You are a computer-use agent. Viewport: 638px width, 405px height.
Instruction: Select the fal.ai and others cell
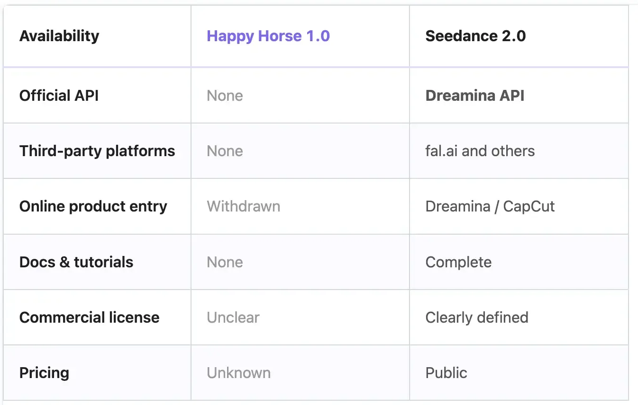480,151
